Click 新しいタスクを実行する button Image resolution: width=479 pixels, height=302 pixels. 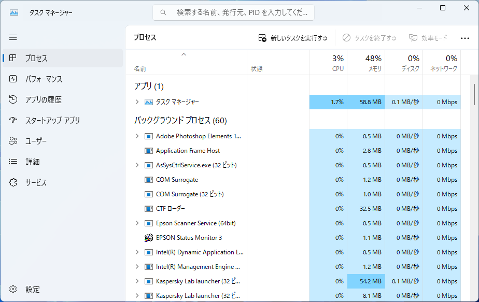coord(293,38)
